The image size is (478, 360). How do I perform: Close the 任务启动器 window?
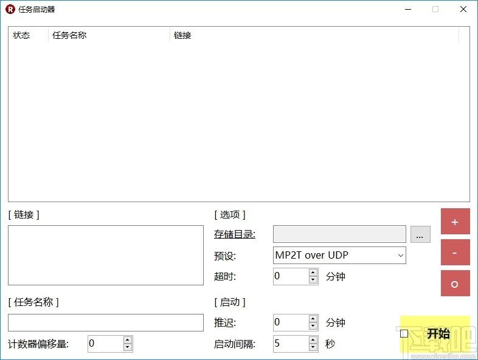[x=463, y=10]
